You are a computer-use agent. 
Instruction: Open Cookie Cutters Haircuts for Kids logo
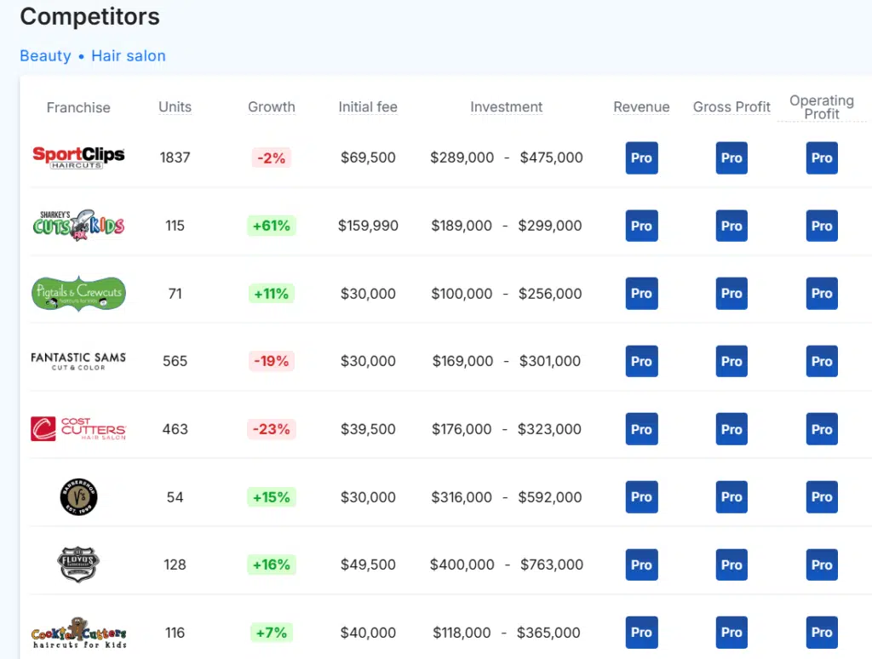click(x=78, y=633)
